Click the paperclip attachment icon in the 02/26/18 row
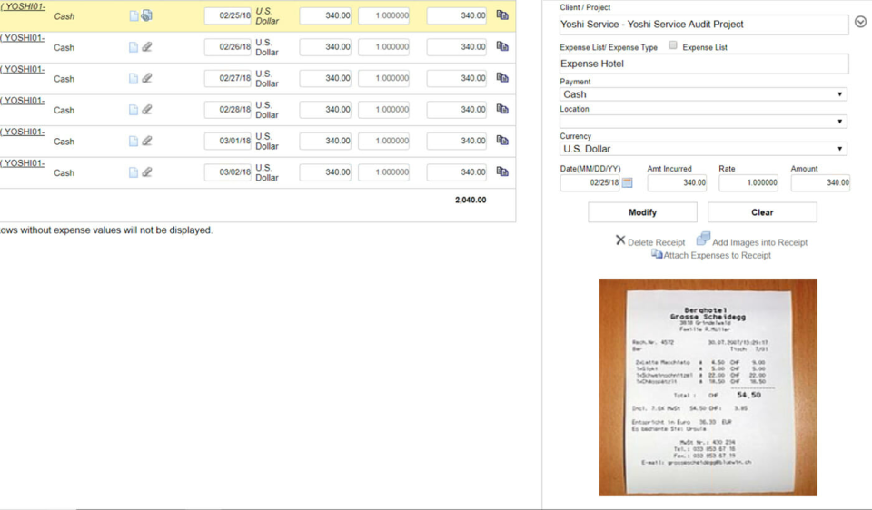872x510 pixels. click(x=147, y=46)
